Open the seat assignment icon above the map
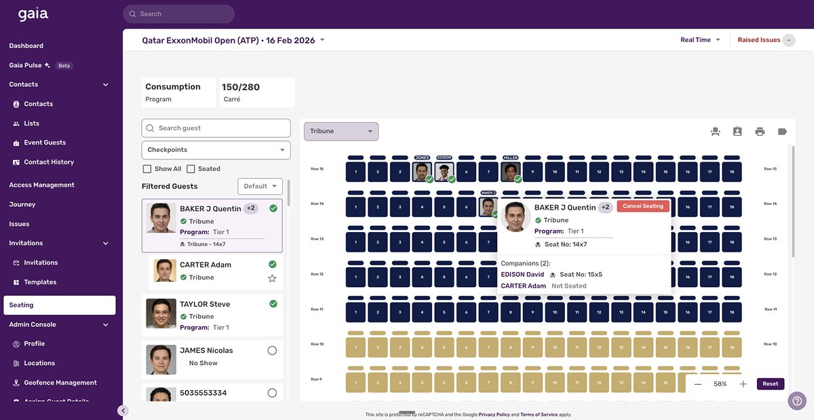This screenshot has height=420, width=814. [x=715, y=131]
